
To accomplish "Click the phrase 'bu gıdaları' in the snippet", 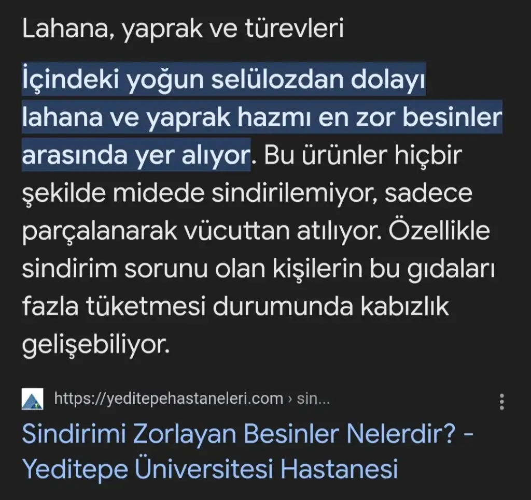I will click(432, 270).
